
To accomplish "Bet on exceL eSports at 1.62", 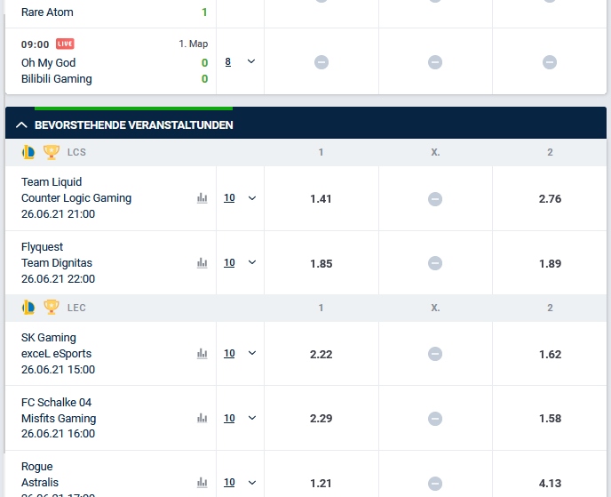I will coord(550,354).
